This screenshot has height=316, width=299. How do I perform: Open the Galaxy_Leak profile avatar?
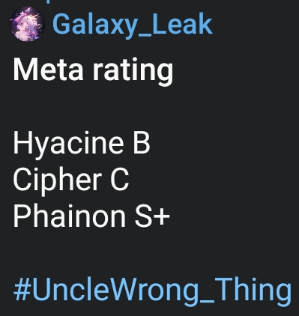(27, 24)
